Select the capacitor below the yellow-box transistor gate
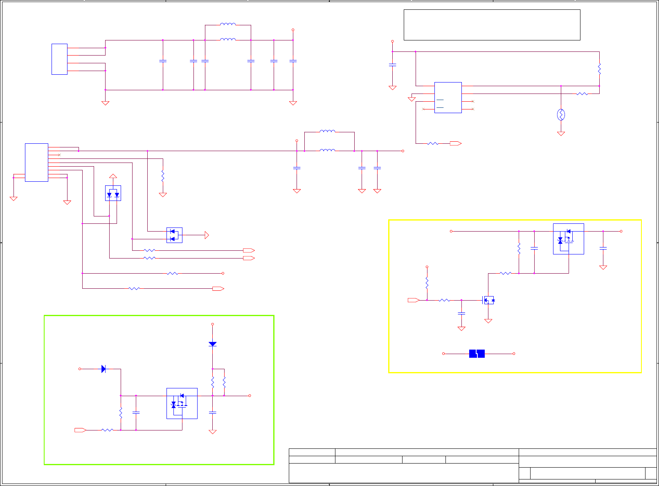 tap(461, 313)
